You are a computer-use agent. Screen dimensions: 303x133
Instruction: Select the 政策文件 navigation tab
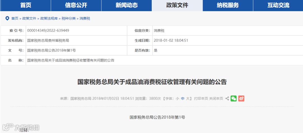click(x=177, y=5)
